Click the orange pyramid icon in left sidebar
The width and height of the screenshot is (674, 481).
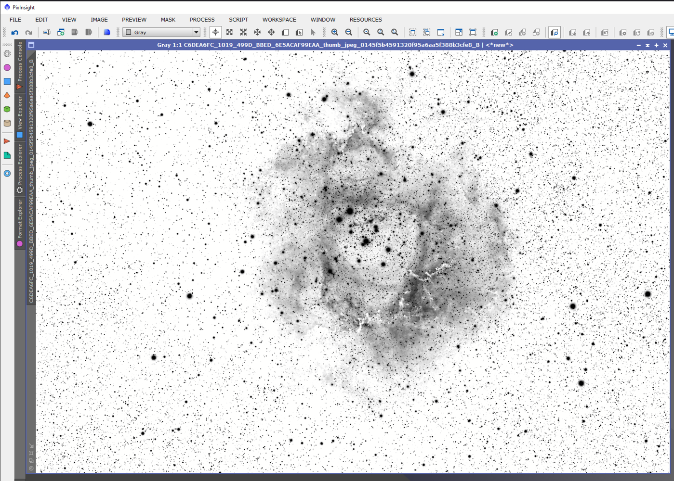pyautogui.click(x=7, y=95)
